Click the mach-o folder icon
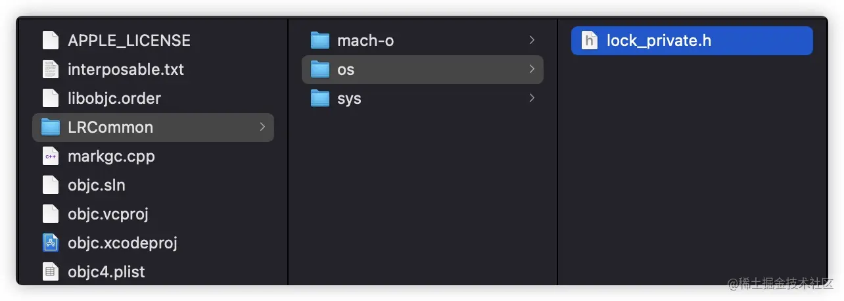This screenshot has width=844, height=301. 320,41
